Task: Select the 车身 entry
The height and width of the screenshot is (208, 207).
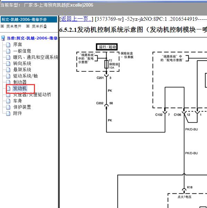Action: tap(18, 101)
